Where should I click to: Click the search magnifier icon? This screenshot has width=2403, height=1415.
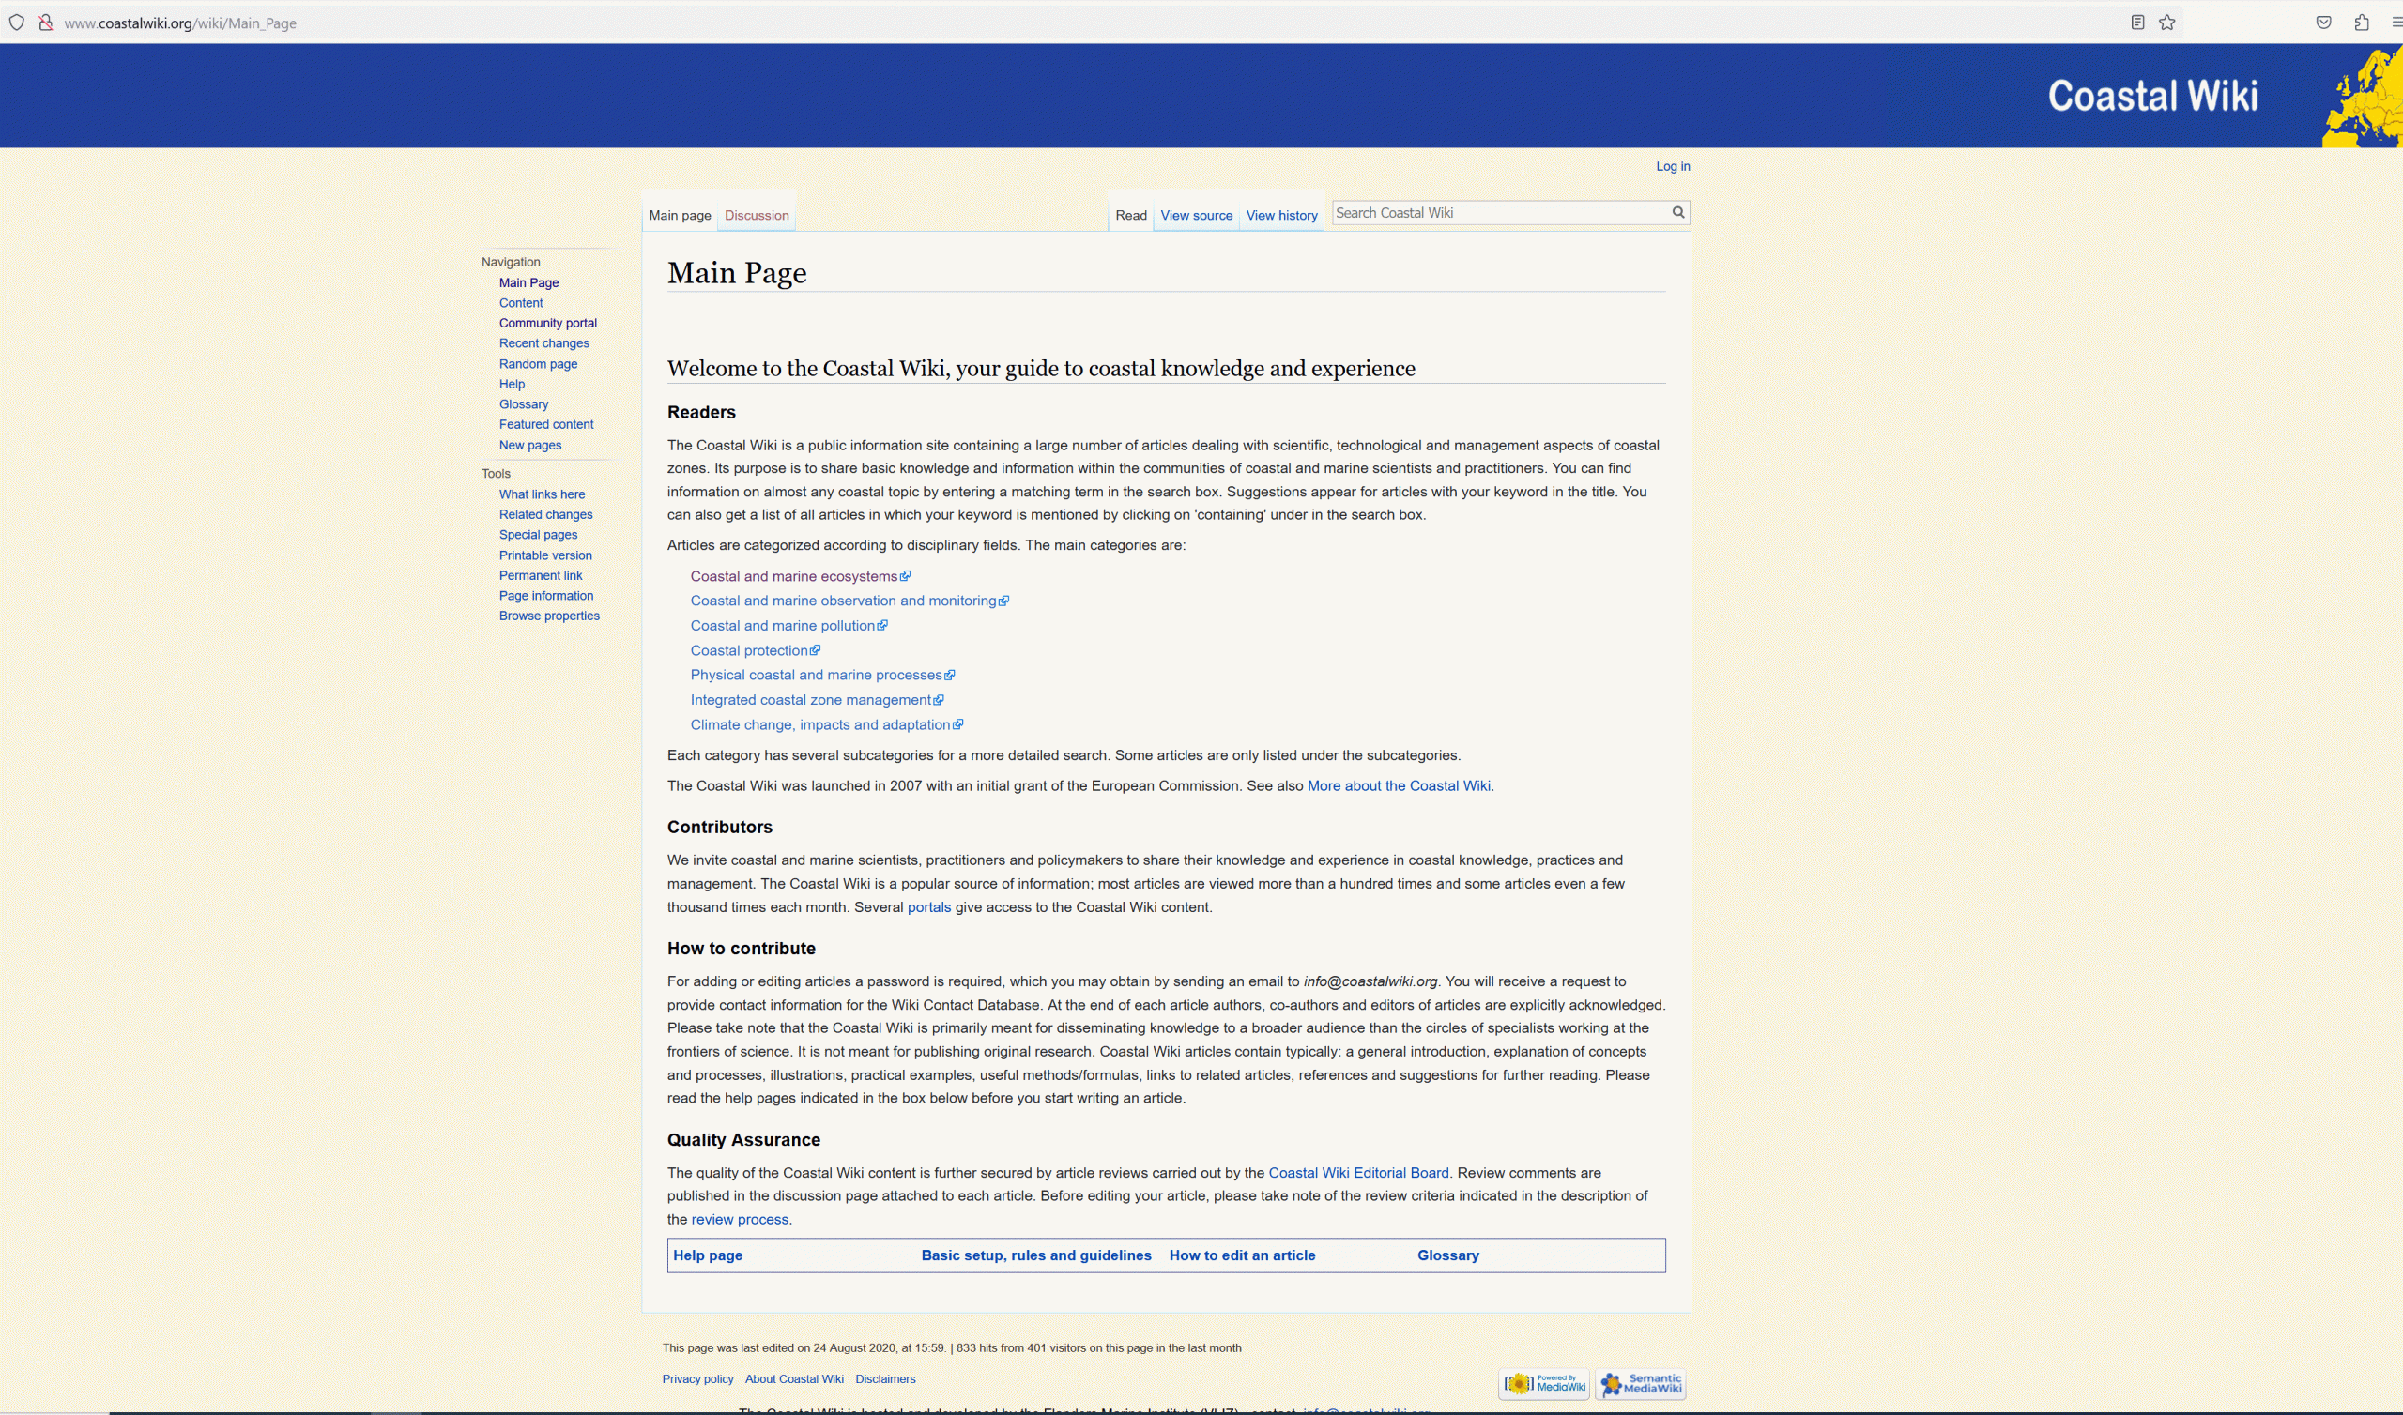tap(1678, 212)
